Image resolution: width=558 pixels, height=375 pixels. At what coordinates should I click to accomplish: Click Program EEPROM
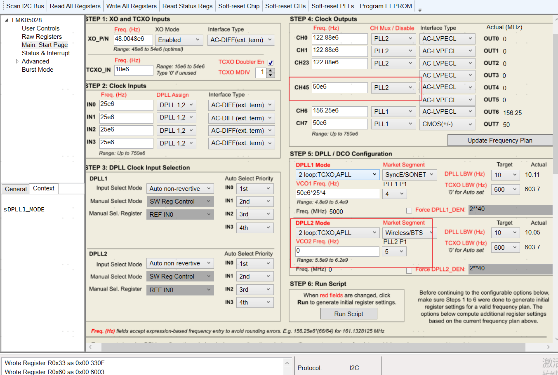click(x=386, y=6)
